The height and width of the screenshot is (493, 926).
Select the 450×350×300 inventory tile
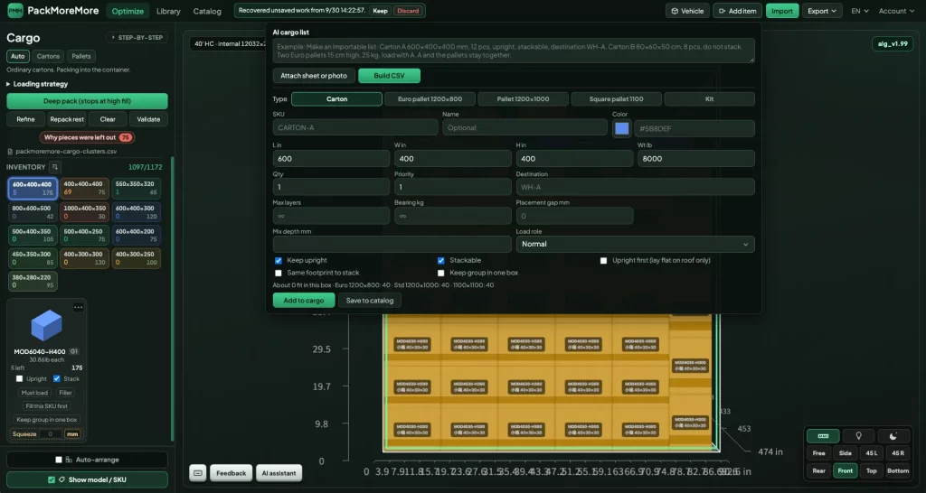[x=33, y=258]
